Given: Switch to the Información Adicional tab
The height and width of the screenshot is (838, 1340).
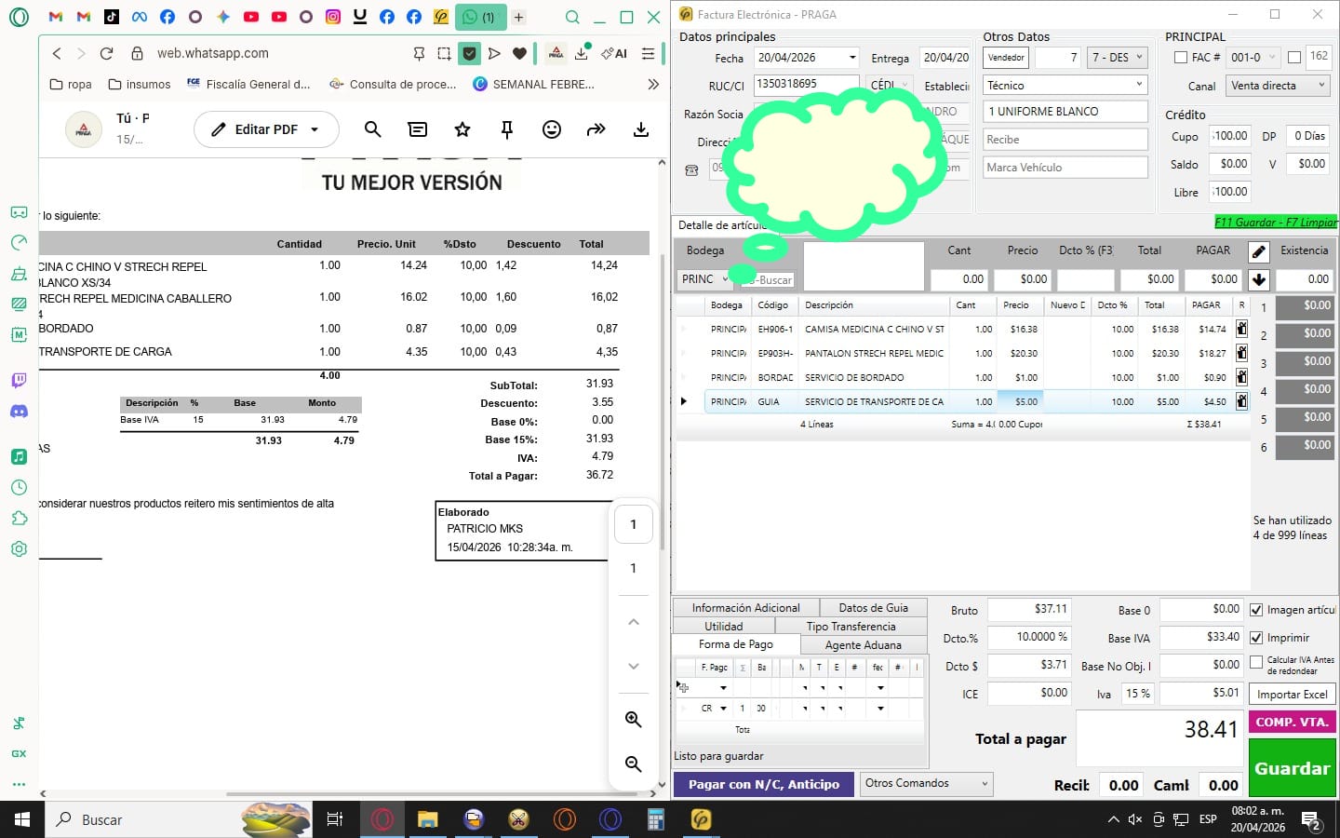Looking at the screenshot, I should pyautogui.click(x=745, y=608).
